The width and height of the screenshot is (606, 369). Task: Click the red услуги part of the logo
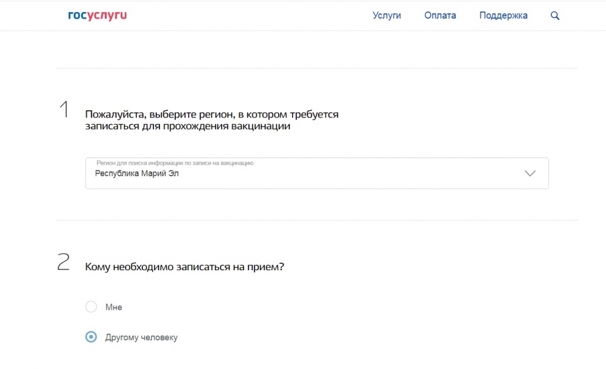point(107,16)
